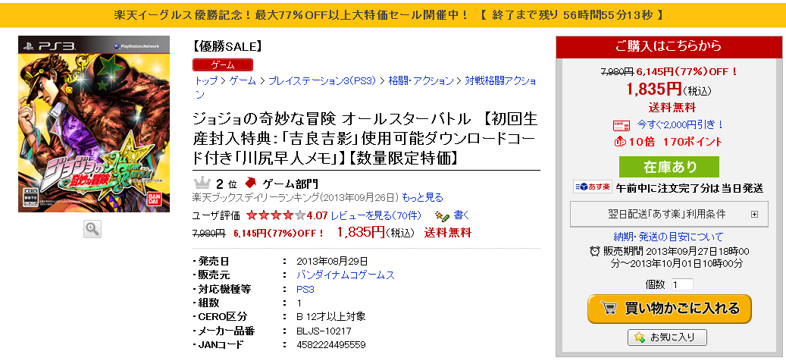Click the alarm clock icon near 販売期間
Image resolution: width=786 pixels, height=361 pixels.
click(x=595, y=251)
